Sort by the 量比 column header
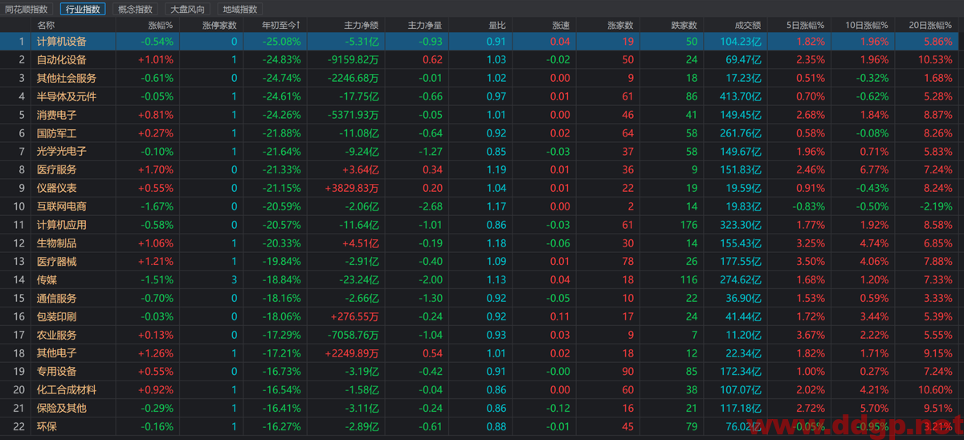This screenshot has width=964, height=440. click(x=497, y=25)
